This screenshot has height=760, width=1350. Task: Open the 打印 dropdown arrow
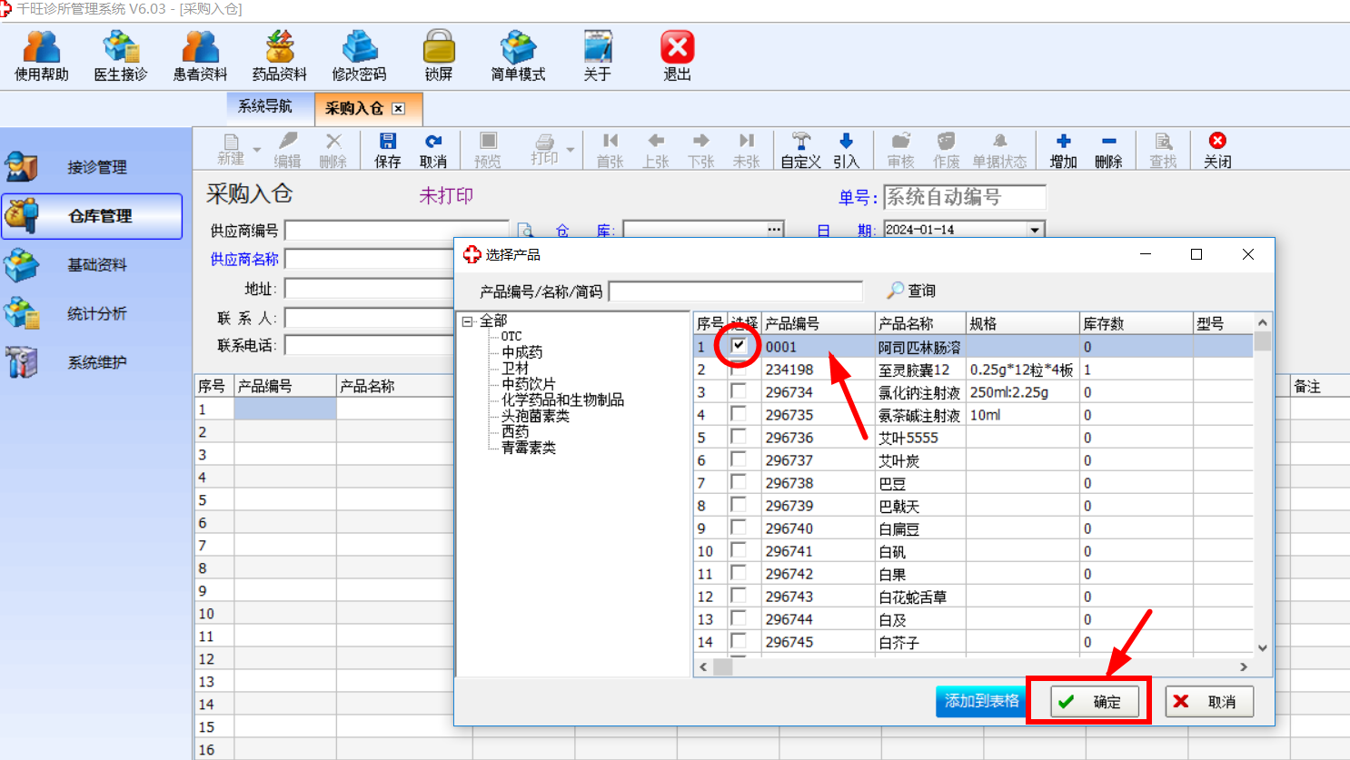pyautogui.click(x=571, y=150)
